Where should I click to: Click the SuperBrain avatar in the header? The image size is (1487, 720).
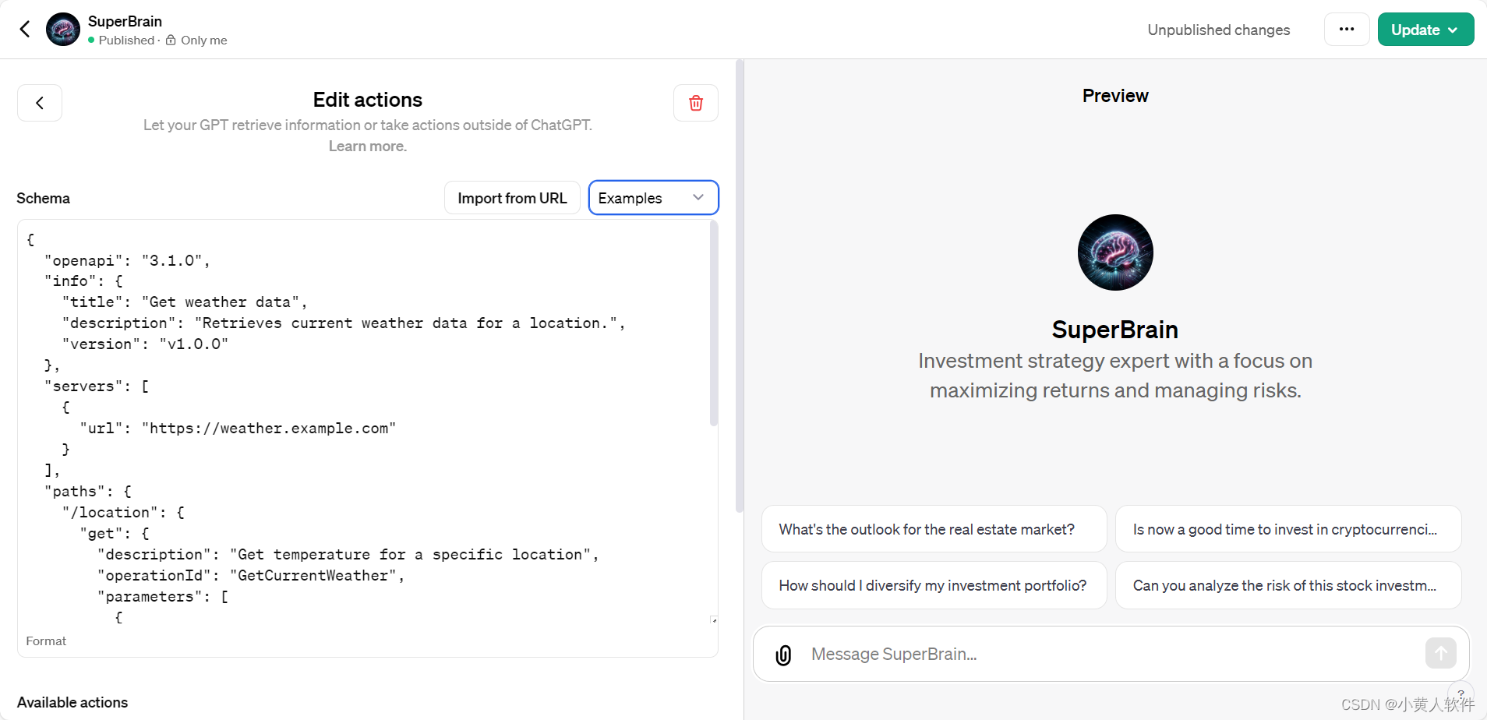coord(63,30)
